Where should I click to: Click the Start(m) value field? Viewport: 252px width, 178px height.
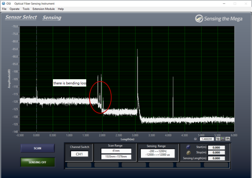tap(217, 147)
